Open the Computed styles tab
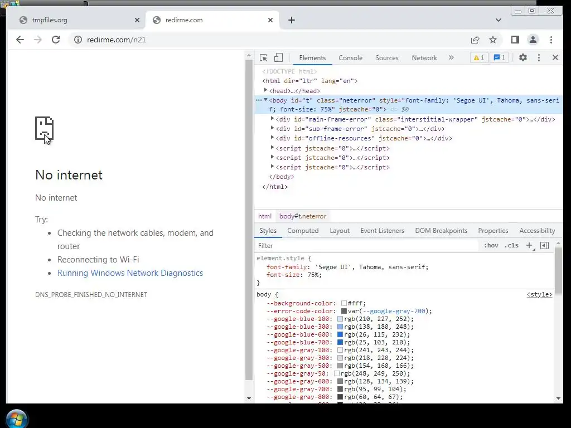Viewport: 571px width, 428px height. [303, 231]
